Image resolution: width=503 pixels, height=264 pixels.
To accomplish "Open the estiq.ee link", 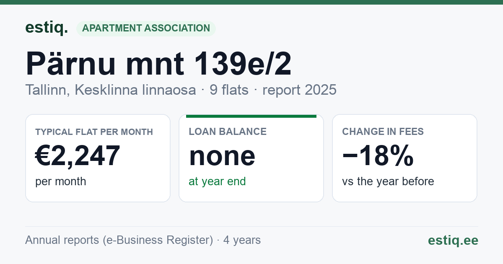I will pos(453,240).
